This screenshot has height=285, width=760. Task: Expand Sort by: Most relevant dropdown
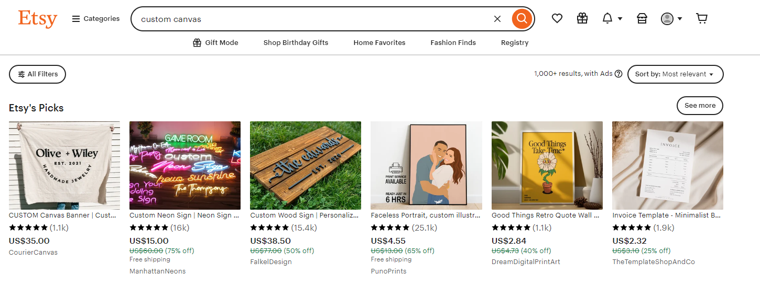coord(676,74)
